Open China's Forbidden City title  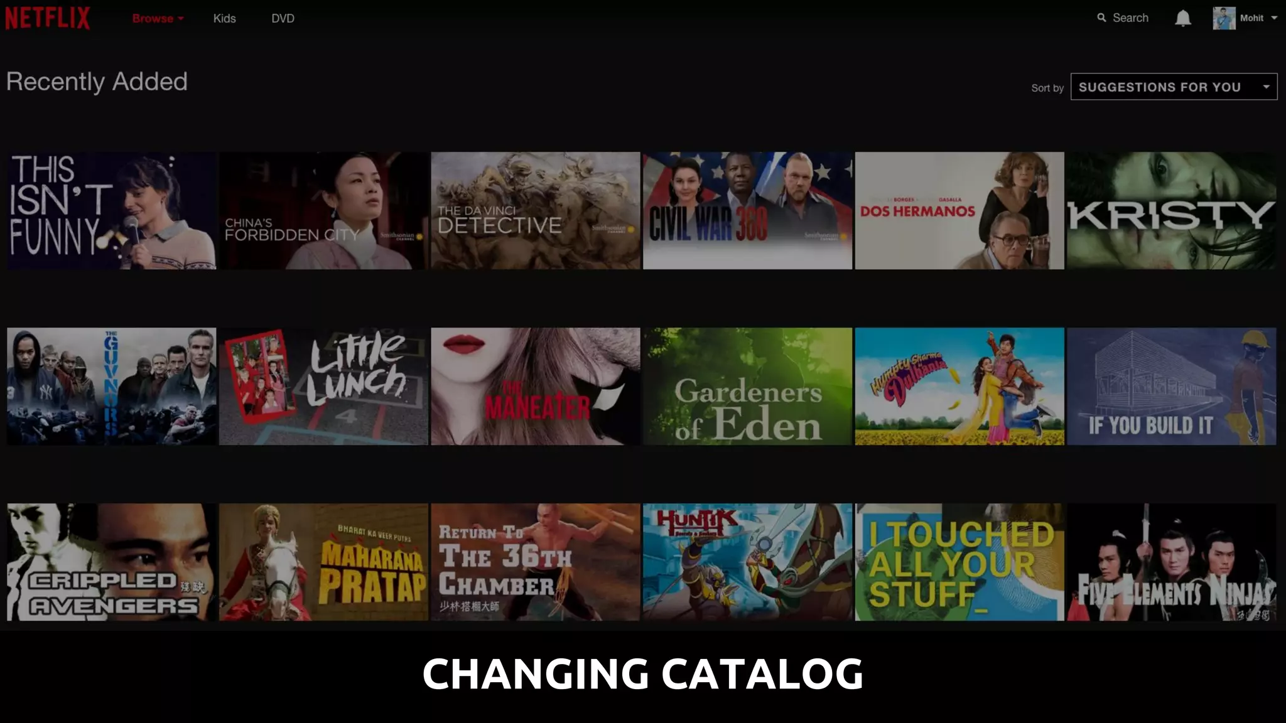pos(323,211)
